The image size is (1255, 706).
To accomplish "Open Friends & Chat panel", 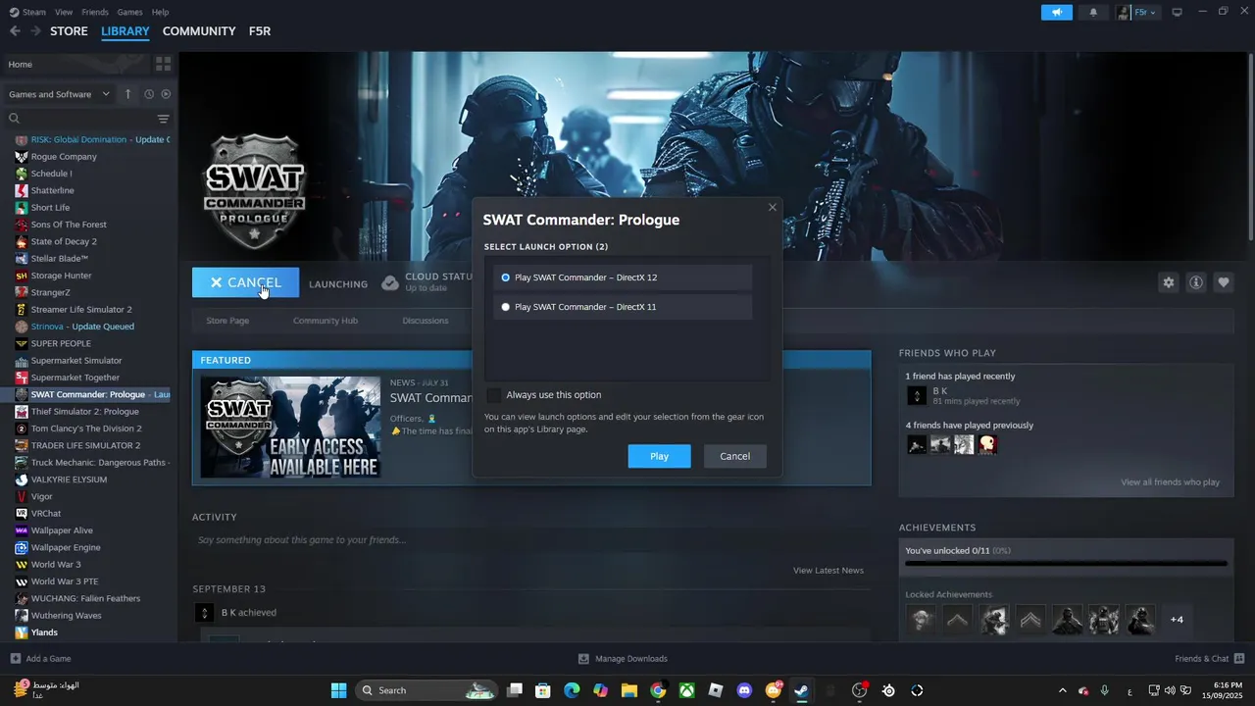I will 1209,659.
